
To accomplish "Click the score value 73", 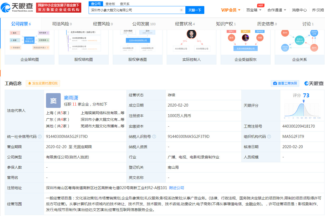I will coord(306,95).
